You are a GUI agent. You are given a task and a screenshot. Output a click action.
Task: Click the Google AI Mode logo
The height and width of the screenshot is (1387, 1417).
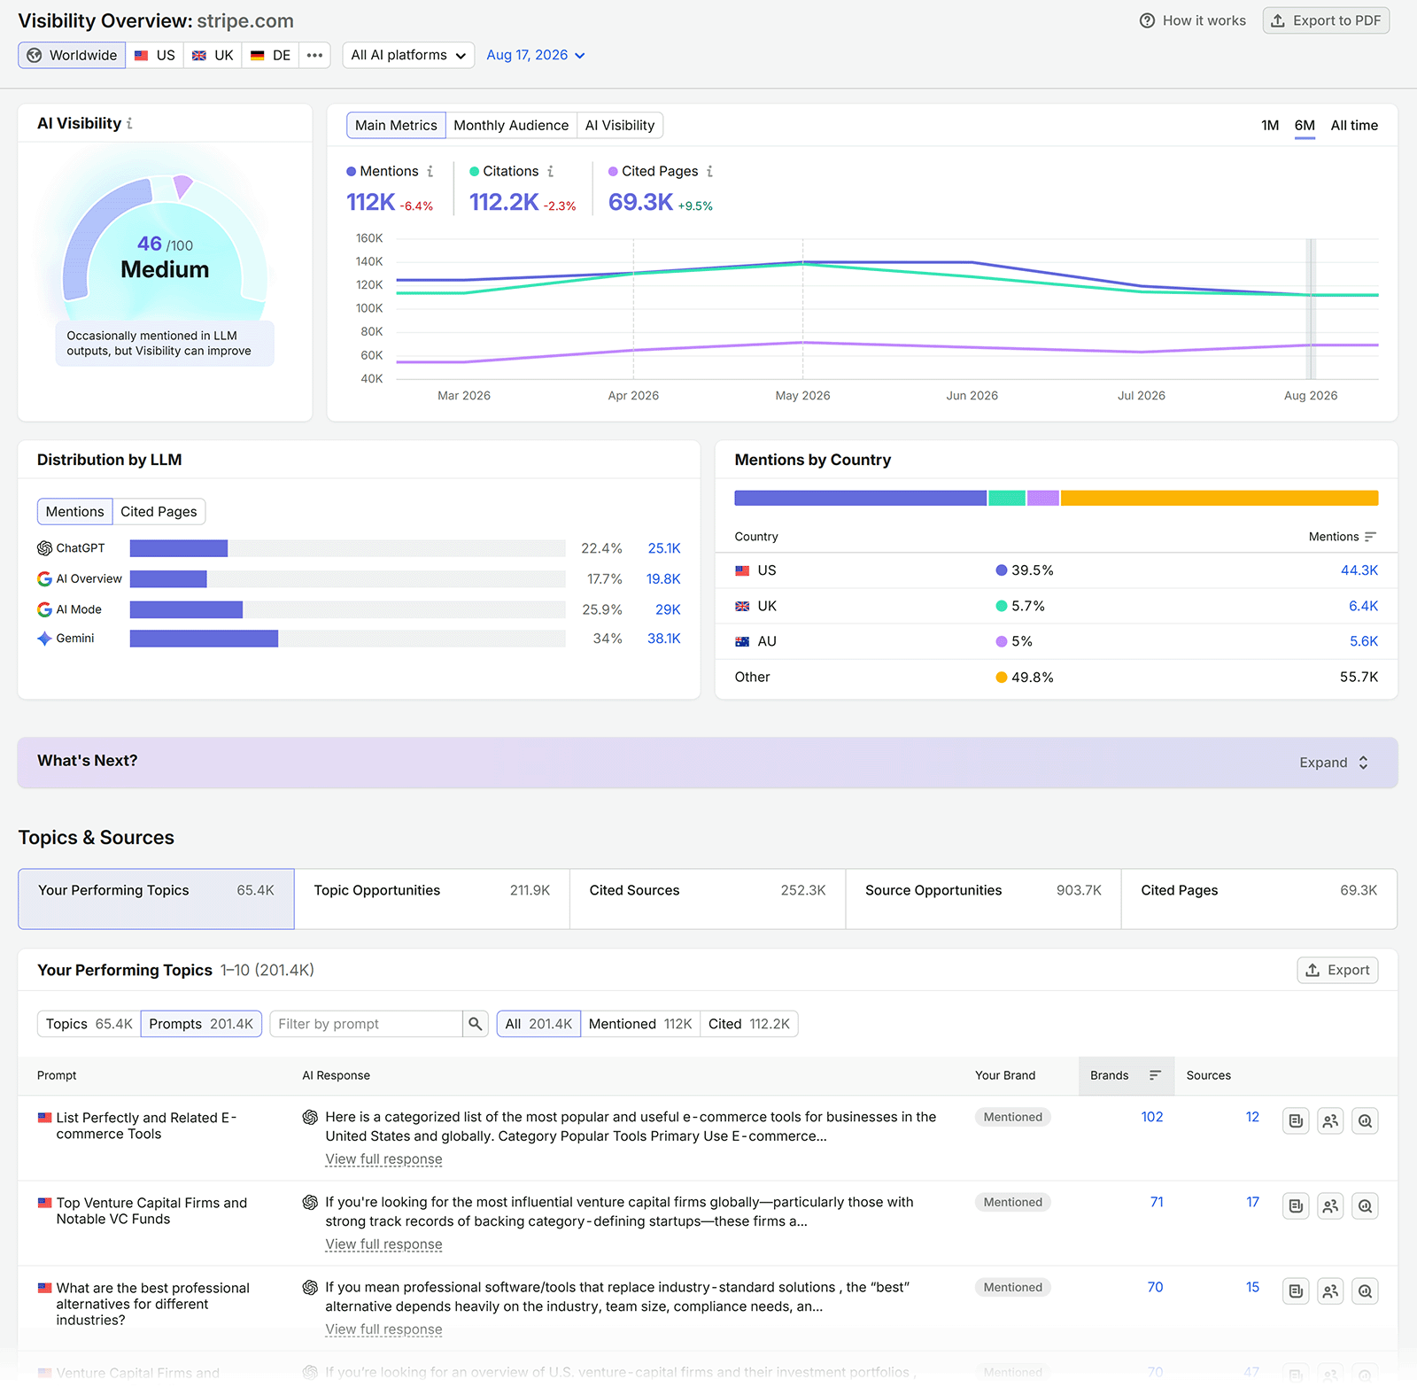pyautogui.click(x=44, y=609)
